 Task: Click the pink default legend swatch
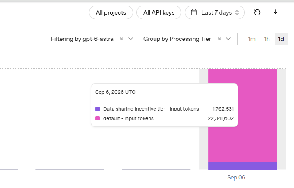click(98, 118)
